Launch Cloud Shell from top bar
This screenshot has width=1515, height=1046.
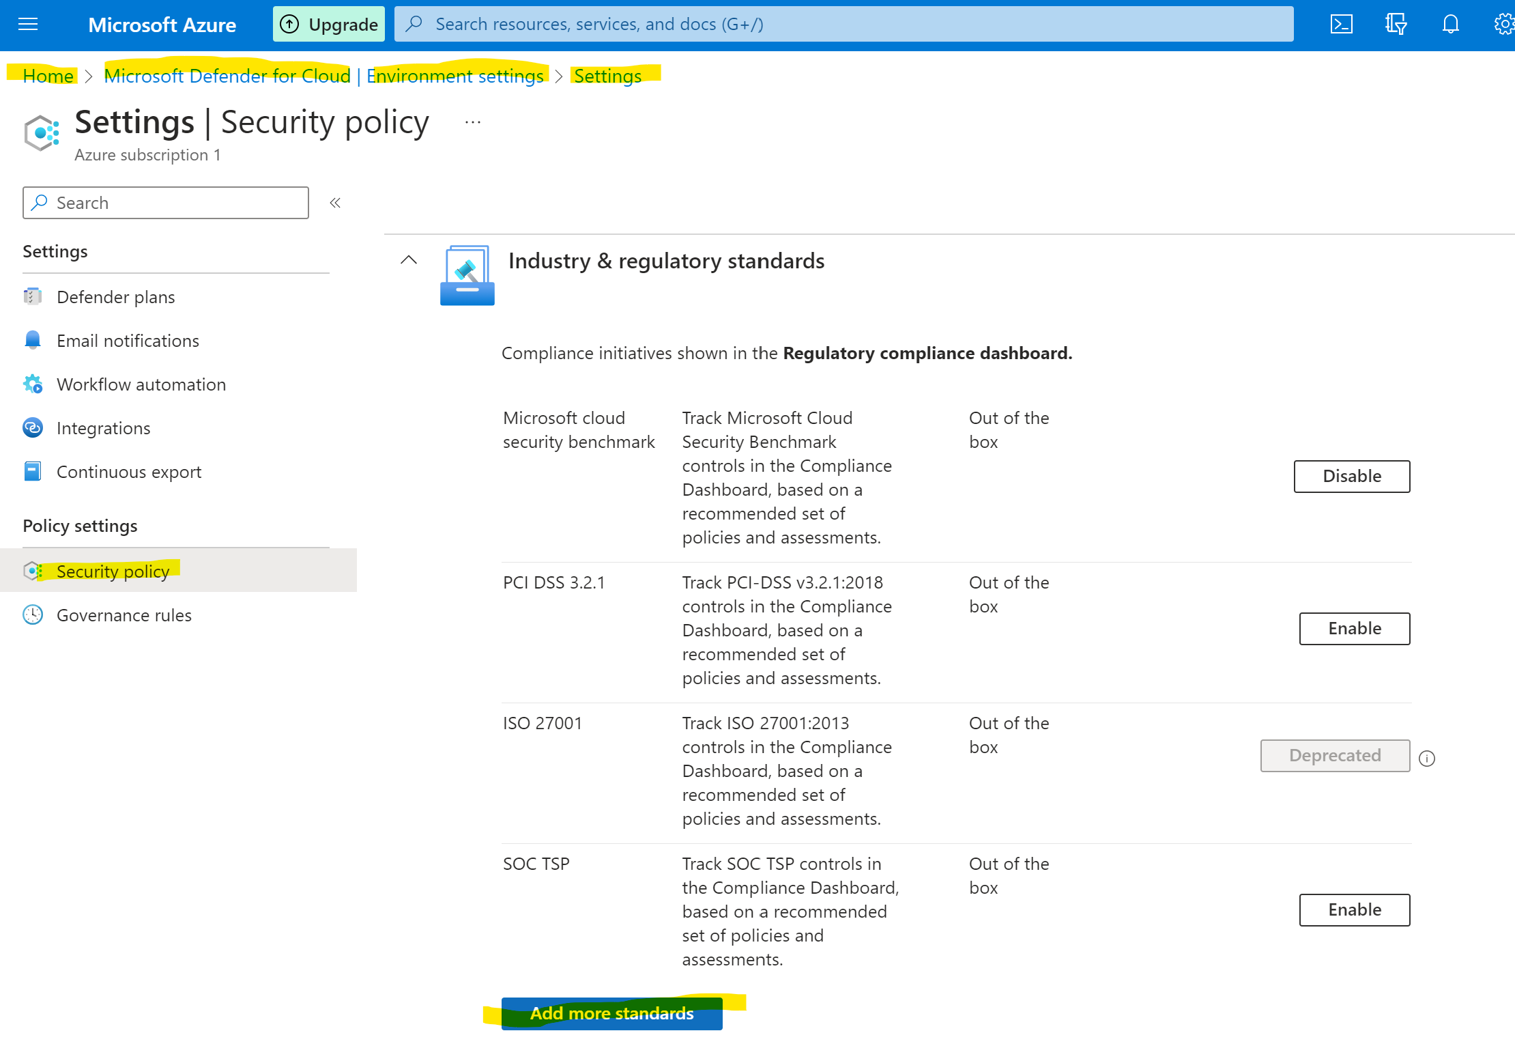click(1341, 25)
